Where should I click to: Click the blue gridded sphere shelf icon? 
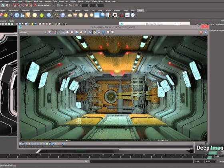[x=62, y=15]
